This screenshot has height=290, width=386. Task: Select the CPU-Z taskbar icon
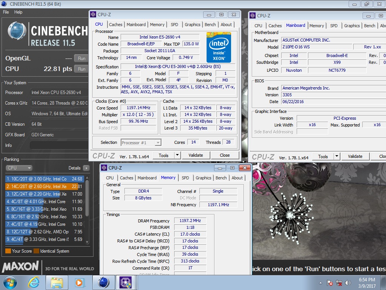(126, 282)
